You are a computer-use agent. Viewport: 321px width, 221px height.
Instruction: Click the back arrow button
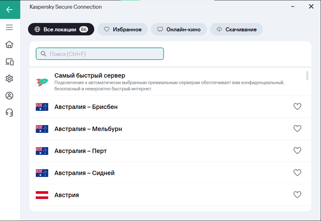tap(10, 10)
